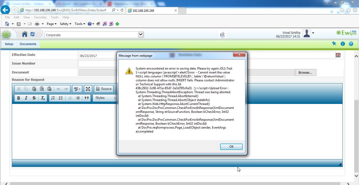Click the Paste icon in editor toolbar
The width and height of the screenshot is (359, 185).
click(34, 89)
